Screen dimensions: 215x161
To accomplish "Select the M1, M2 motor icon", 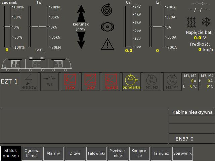I will 152,82.
